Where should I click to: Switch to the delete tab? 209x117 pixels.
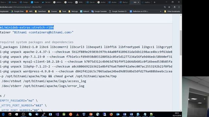[x=57, y=2]
